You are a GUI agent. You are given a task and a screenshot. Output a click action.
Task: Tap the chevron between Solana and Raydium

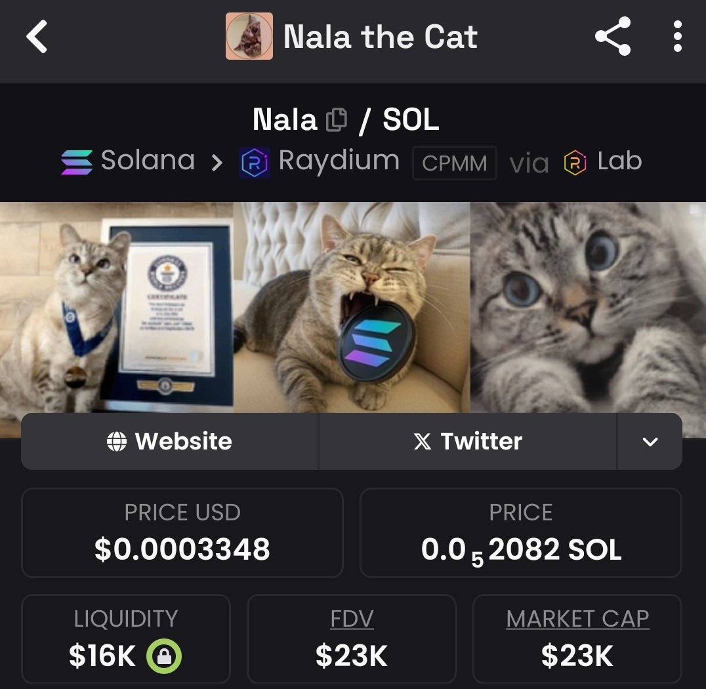pos(217,163)
